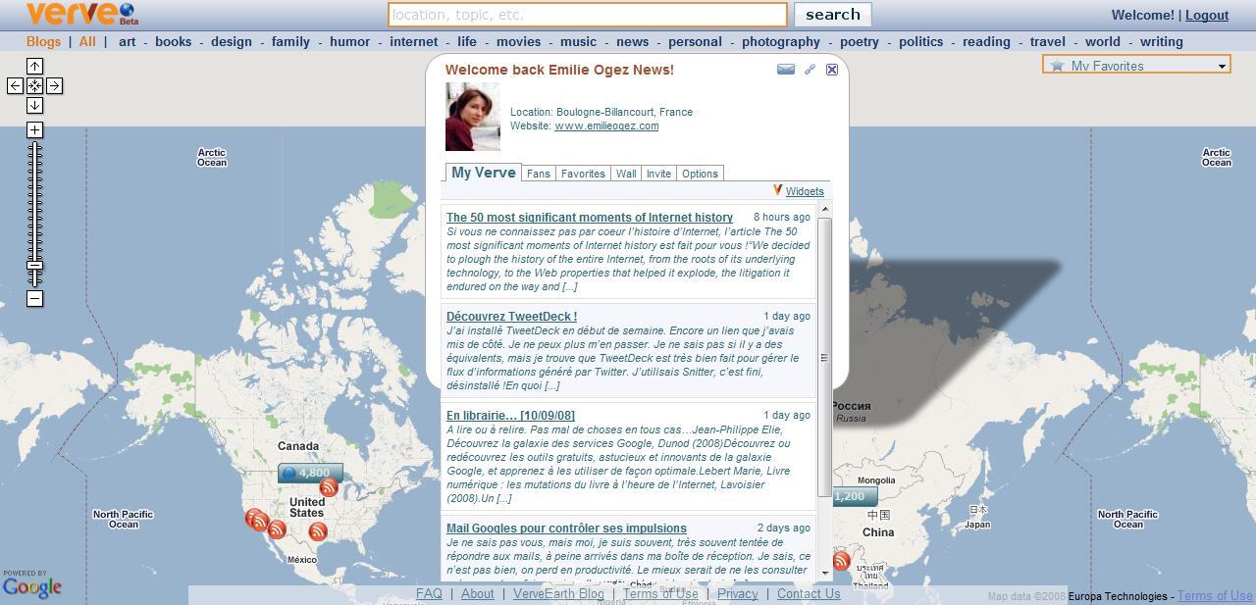The width and height of the screenshot is (1256, 605).
Task: Open the 'En librairie… [10/09/08]' post
Action: click(510, 416)
